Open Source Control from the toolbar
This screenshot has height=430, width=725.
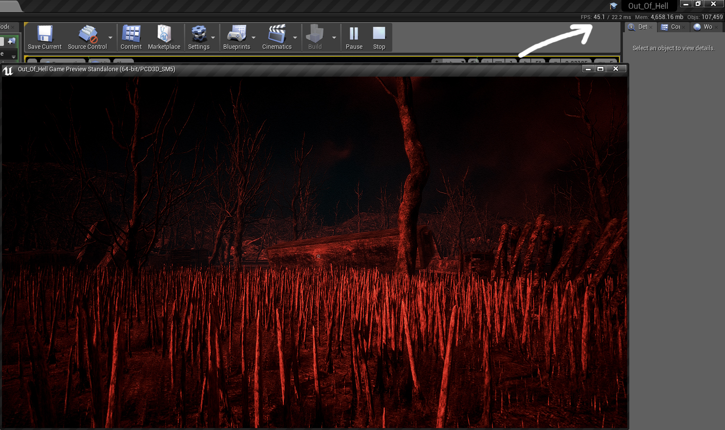point(87,34)
